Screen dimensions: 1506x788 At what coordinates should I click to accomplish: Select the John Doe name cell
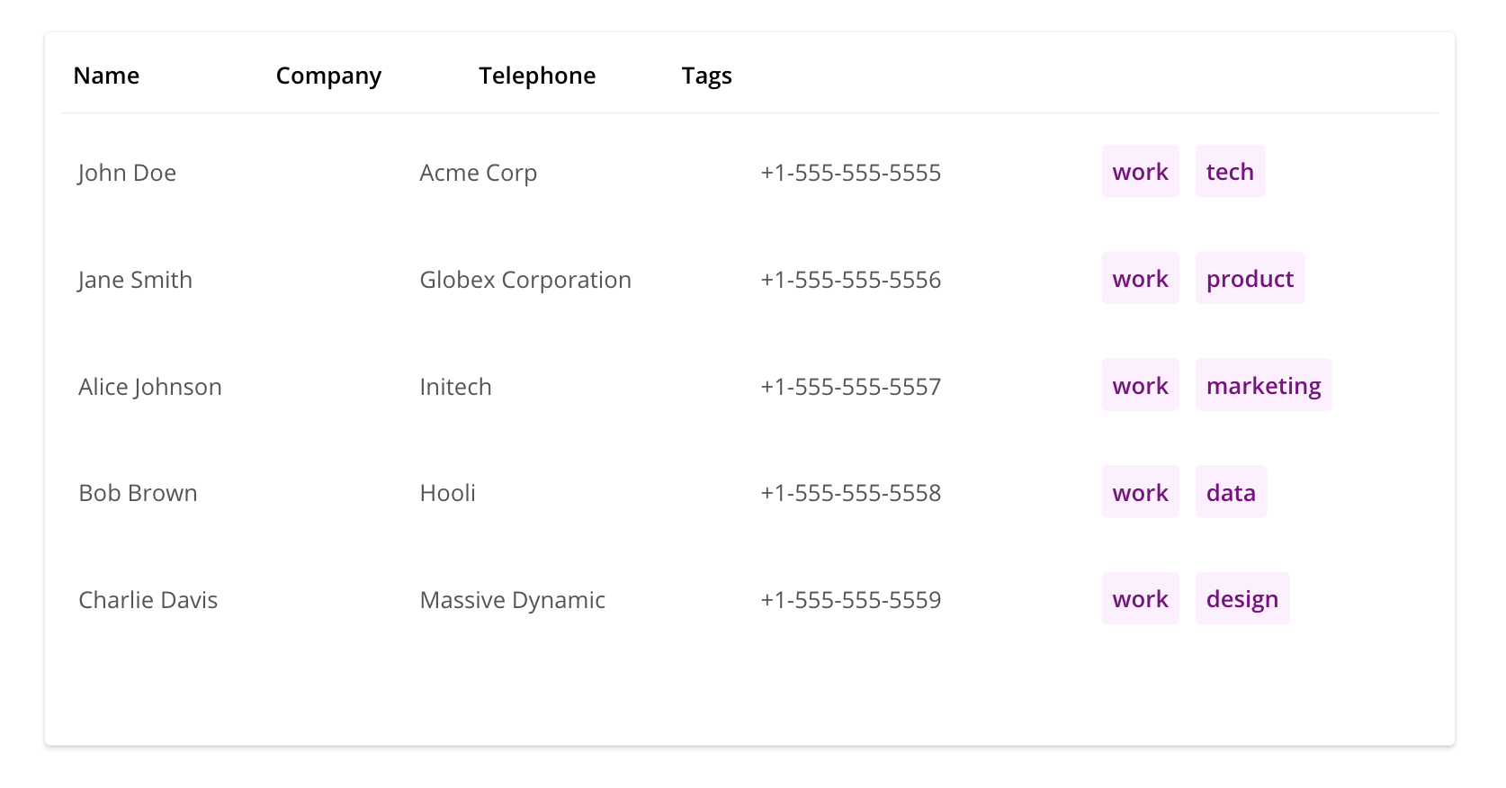click(127, 173)
